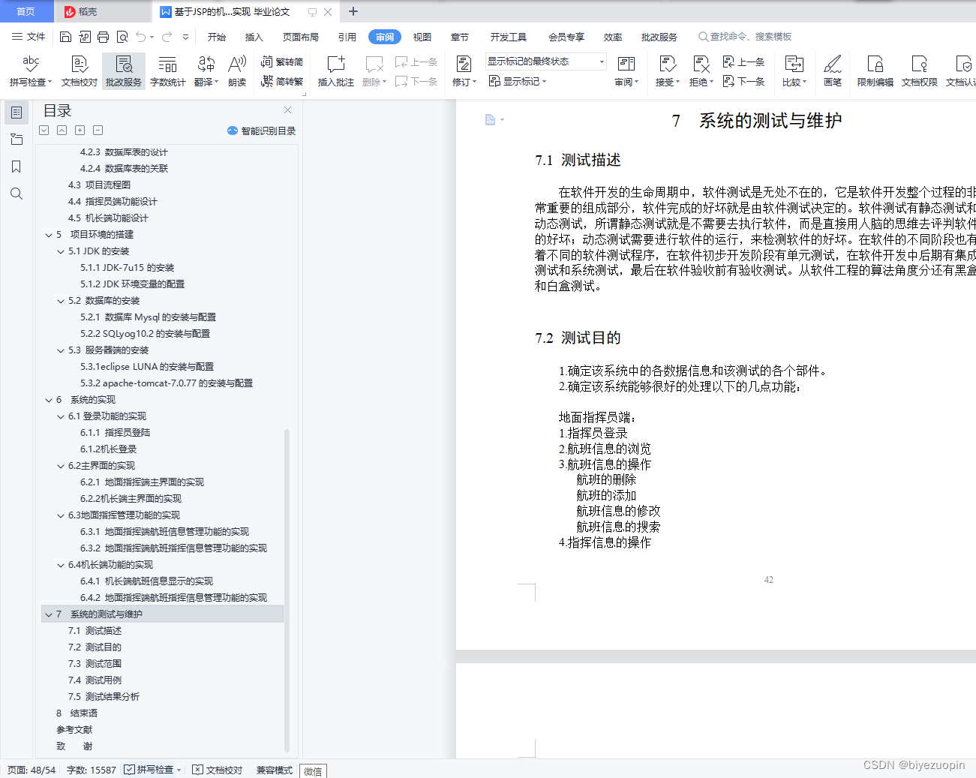Switch to 页面布局 tab

[x=301, y=37]
